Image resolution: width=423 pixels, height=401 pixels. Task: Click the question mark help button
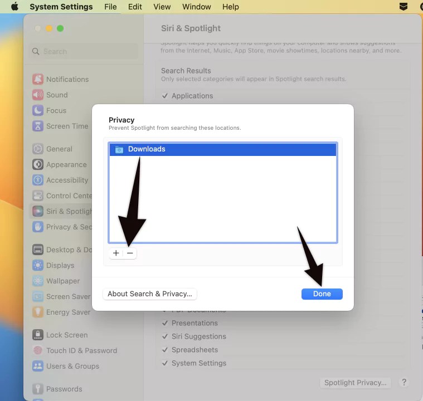(x=404, y=383)
